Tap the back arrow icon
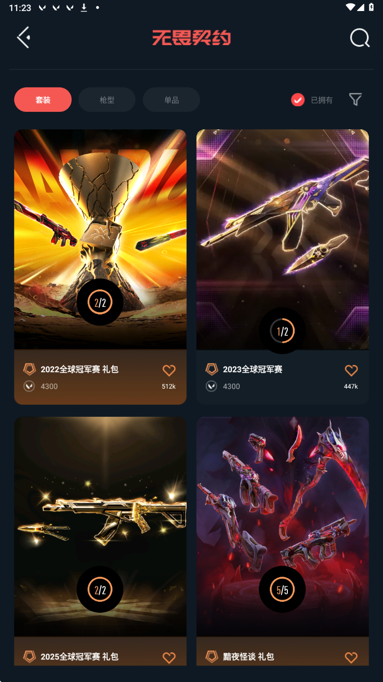Screen dimensions: 383x682 24,38
